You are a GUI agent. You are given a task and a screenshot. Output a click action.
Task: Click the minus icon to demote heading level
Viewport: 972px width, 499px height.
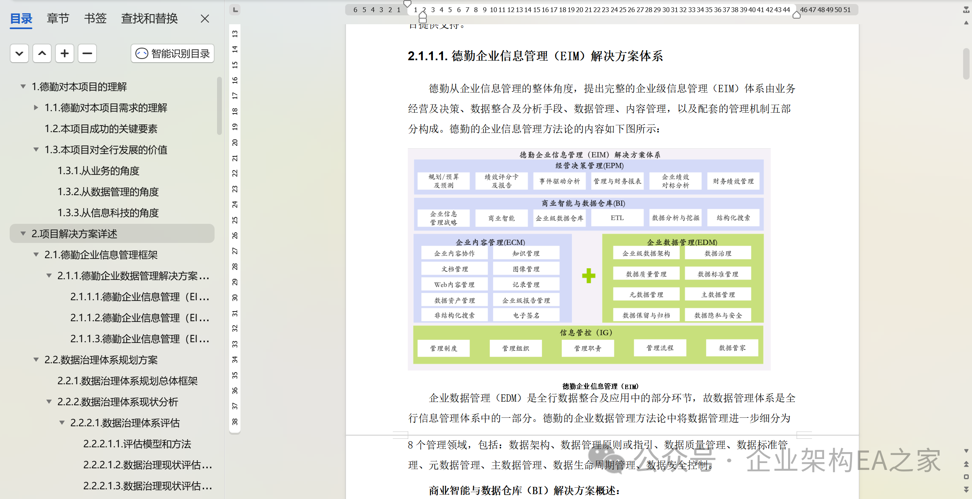tap(87, 53)
